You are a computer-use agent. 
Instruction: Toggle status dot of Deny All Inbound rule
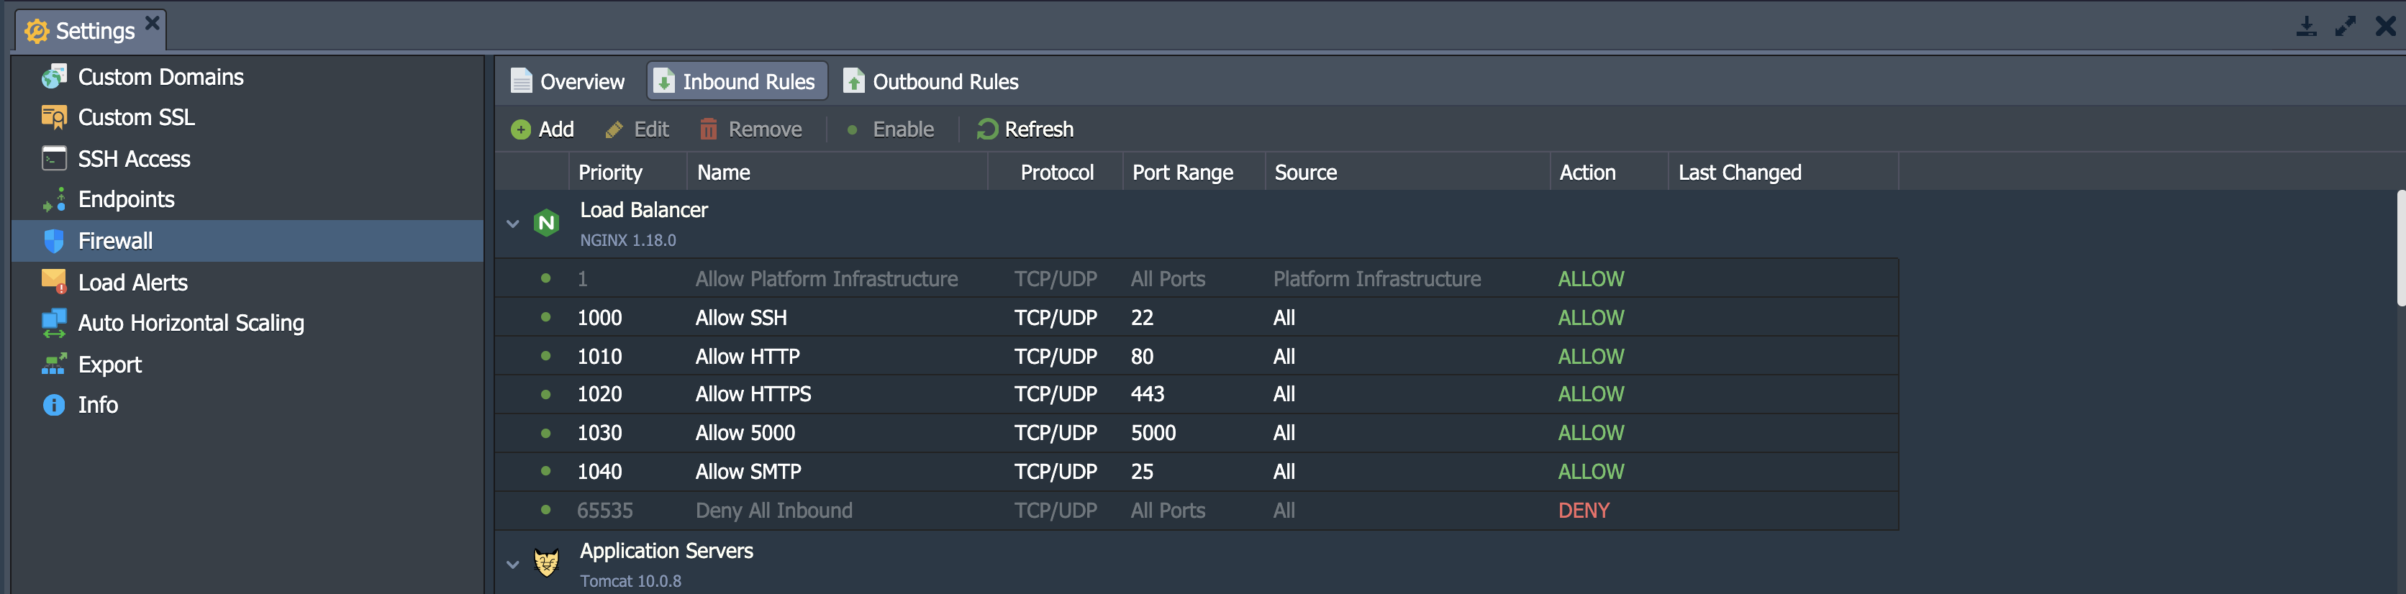point(545,510)
